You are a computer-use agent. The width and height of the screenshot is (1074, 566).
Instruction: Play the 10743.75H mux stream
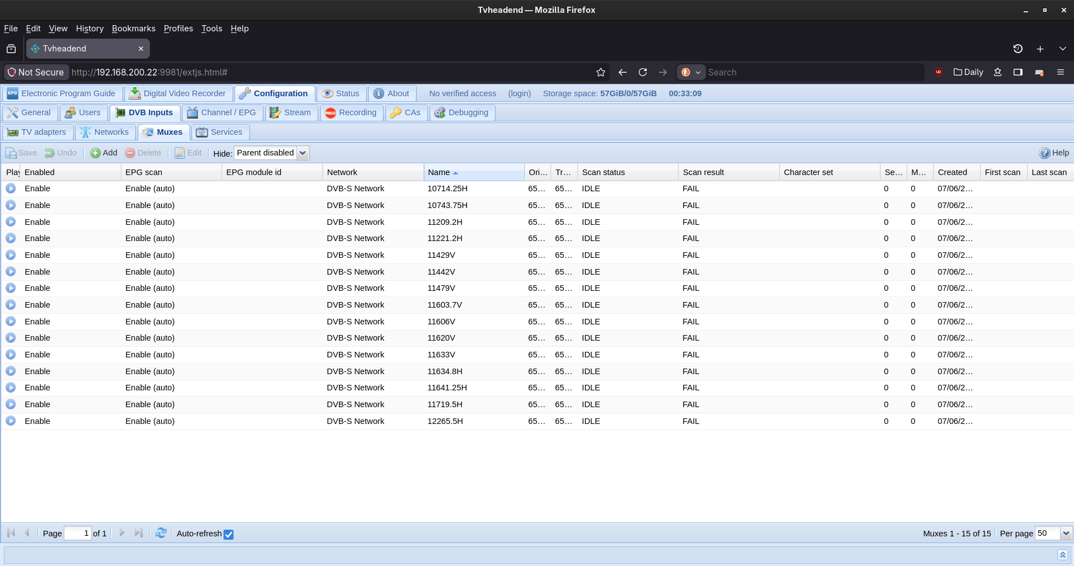(11, 205)
